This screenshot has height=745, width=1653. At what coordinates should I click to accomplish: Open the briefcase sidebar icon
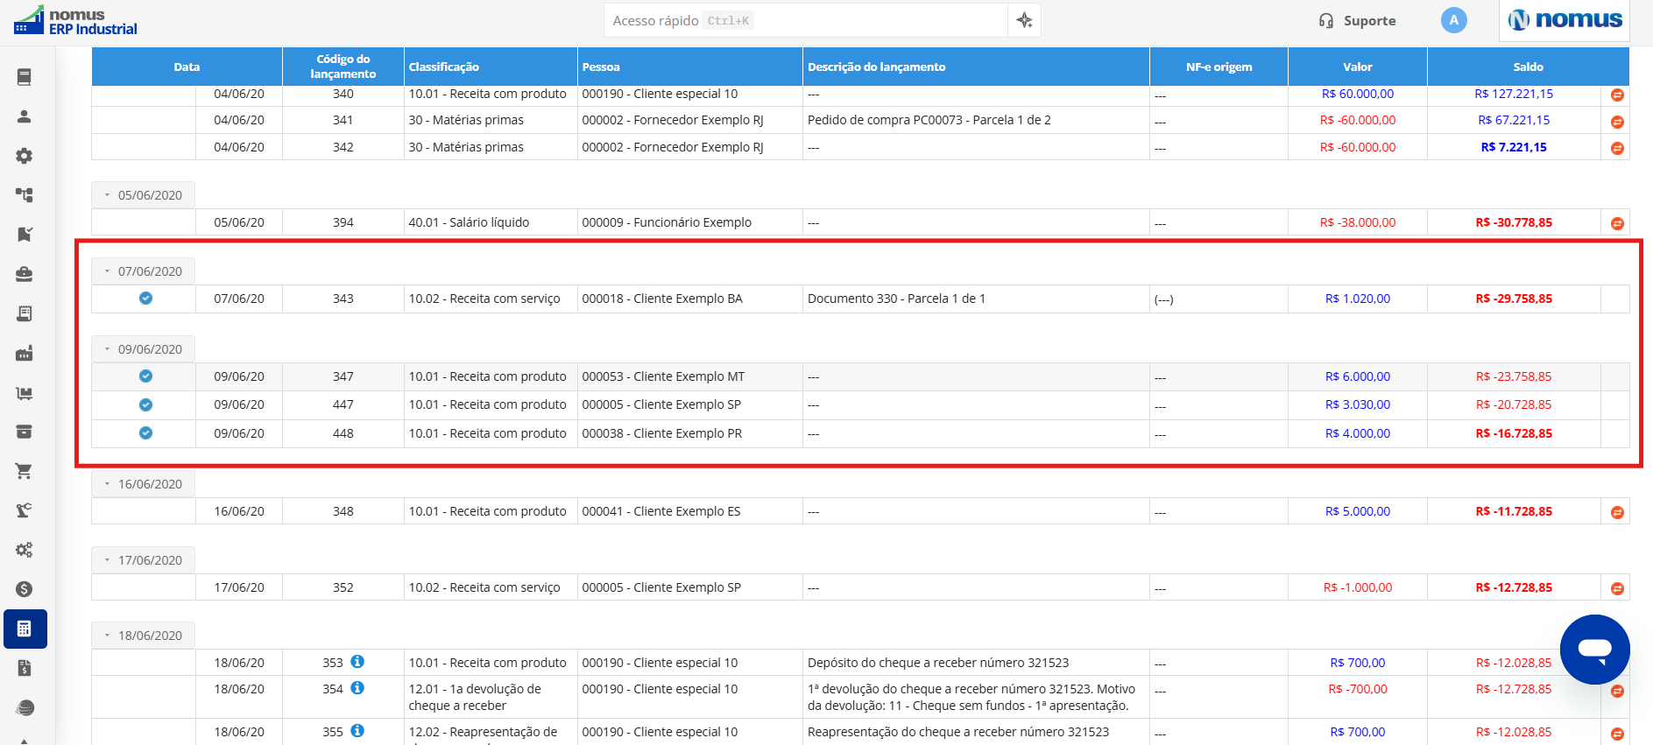pos(25,274)
